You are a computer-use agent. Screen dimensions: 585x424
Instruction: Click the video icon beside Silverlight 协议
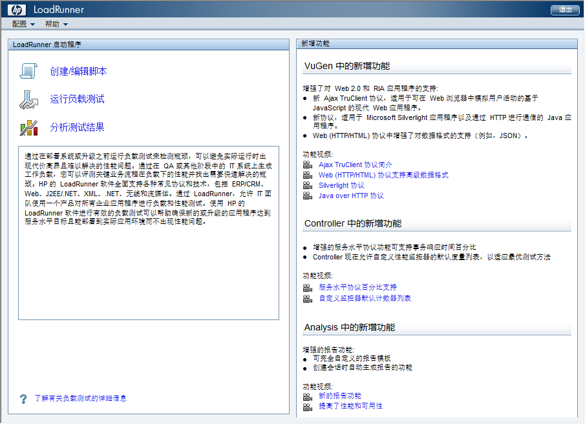coord(308,185)
